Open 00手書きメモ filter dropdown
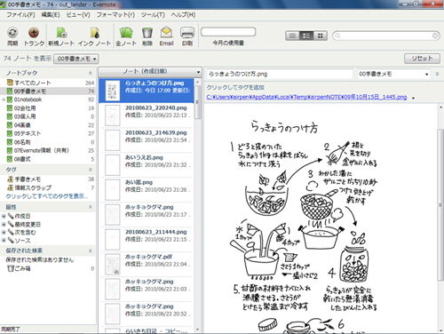Viewport: 444px width, 334px height. coord(76,59)
